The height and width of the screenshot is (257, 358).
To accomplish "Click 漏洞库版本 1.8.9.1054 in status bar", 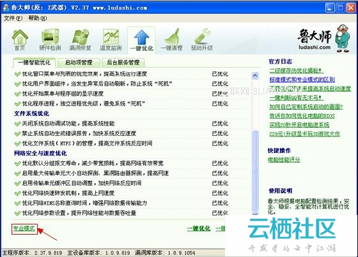I will click(x=165, y=253).
